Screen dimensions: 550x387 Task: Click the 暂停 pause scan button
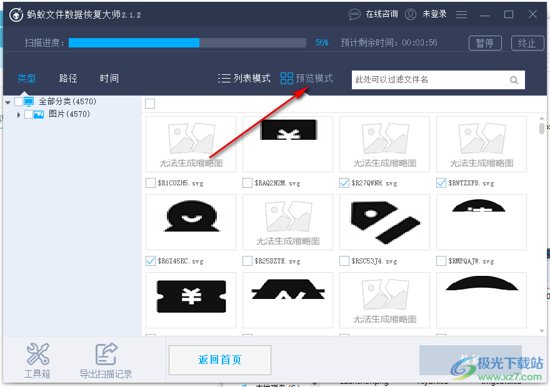click(x=485, y=43)
